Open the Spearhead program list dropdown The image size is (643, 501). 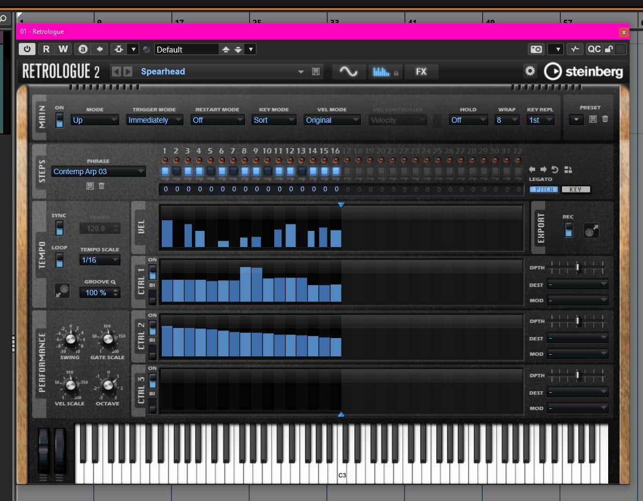pos(301,71)
